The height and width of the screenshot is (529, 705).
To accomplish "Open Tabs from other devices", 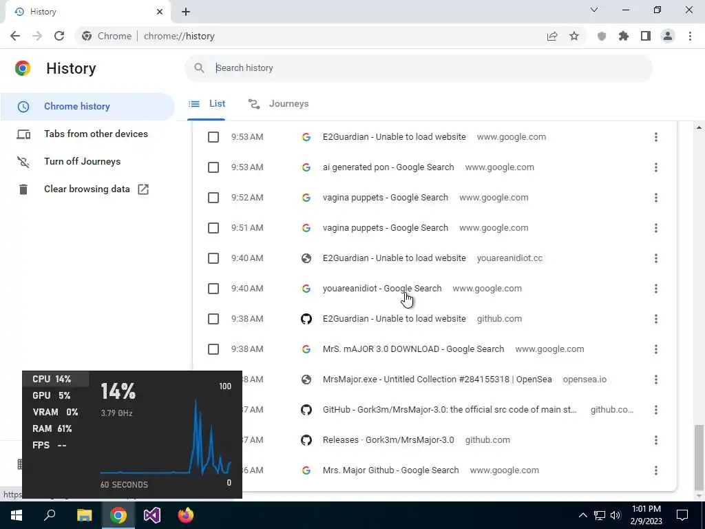I will (96, 134).
